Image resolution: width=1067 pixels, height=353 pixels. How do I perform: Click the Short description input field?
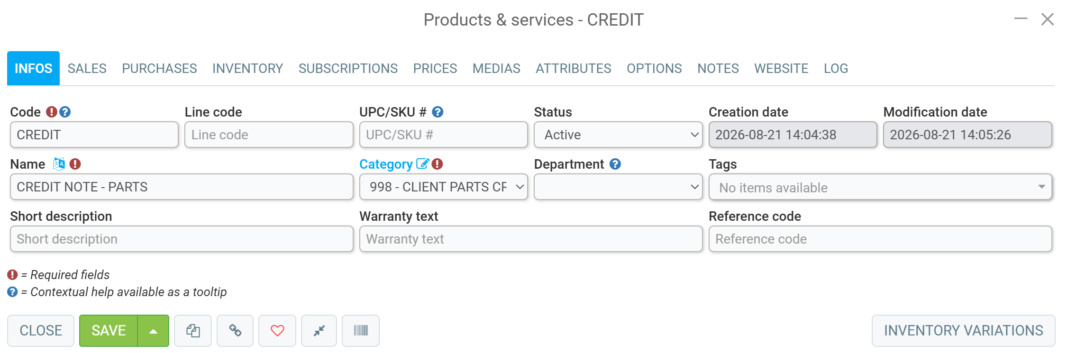pos(182,239)
